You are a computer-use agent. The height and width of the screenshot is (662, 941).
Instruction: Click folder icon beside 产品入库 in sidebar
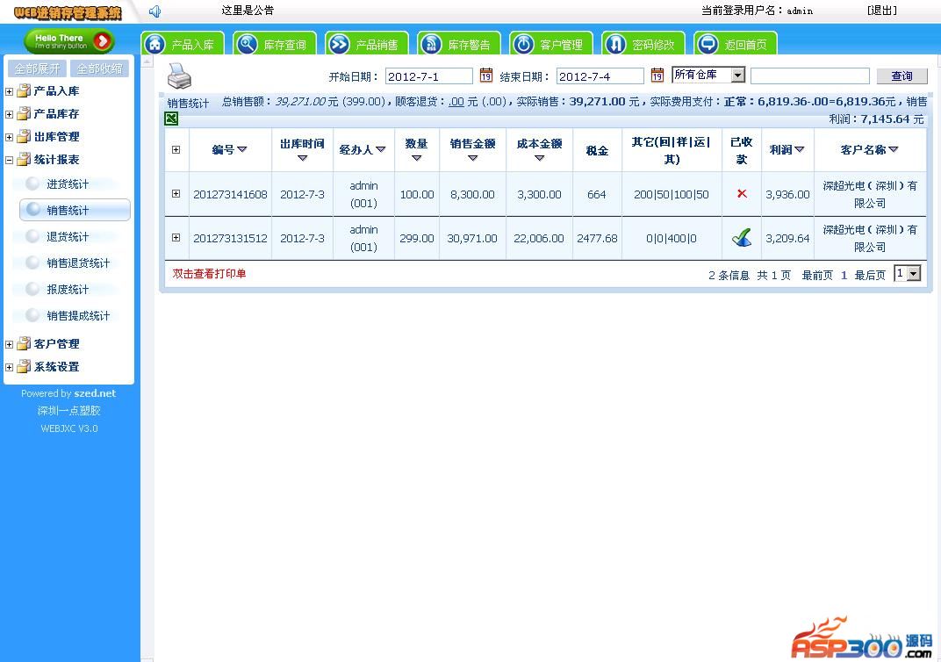pyautogui.click(x=24, y=90)
